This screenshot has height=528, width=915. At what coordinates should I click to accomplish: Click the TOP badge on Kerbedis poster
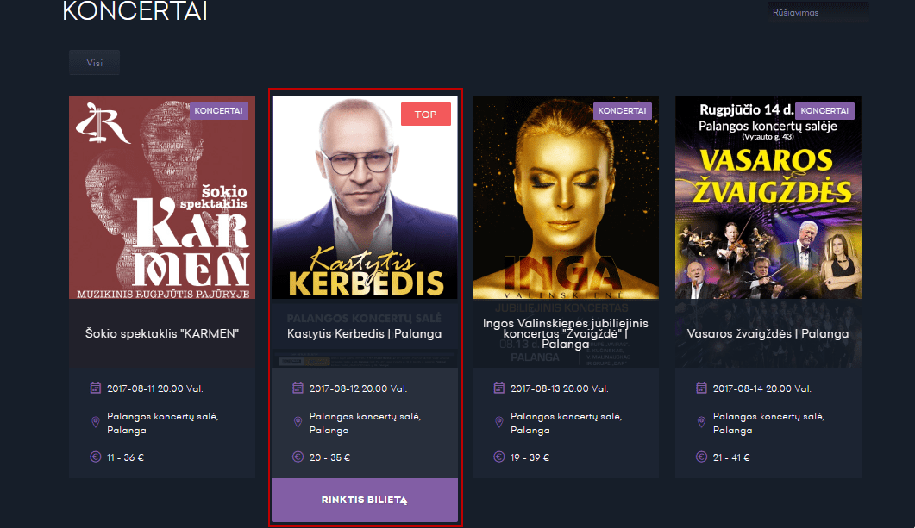click(425, 115)
